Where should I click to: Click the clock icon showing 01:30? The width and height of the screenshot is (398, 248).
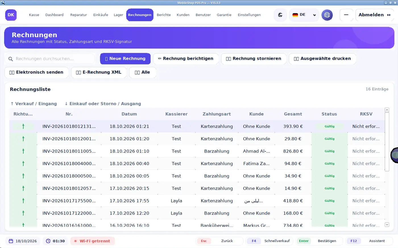[x=48, y=241]
